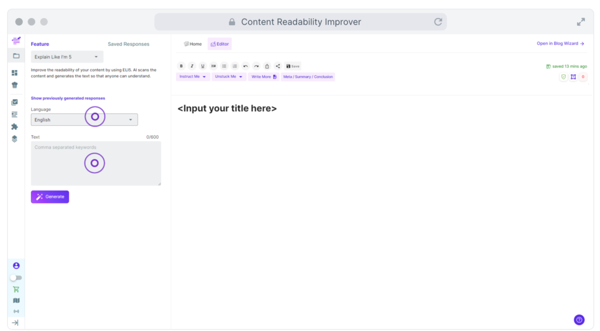Open the checklist icon in sidebar
This screenshot has height=331, width=600.
click(x=15, y=102)
